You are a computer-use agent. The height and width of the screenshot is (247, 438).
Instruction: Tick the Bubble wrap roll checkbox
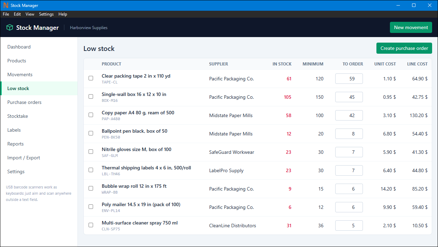click(91, 188)
